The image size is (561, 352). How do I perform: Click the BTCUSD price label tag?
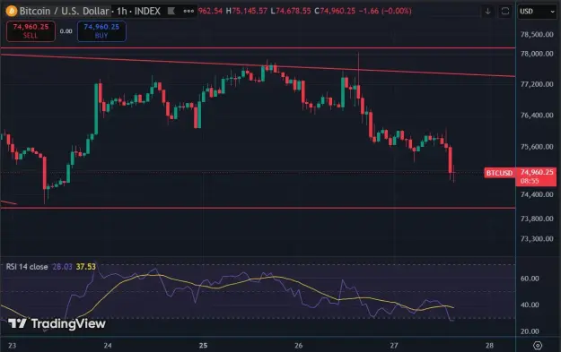click(x=499, y=173)
